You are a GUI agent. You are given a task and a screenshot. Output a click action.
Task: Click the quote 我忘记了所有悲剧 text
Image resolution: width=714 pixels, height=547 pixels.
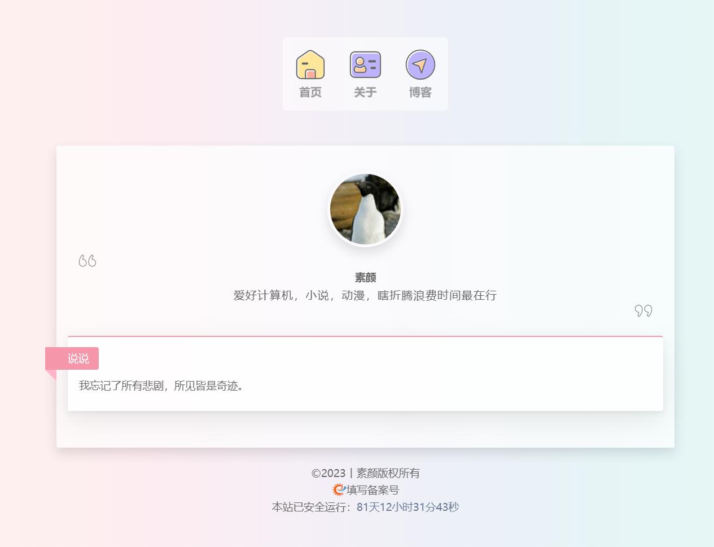click(x=161, y=386)
